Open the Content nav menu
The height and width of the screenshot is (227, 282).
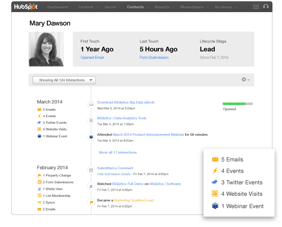click(x=86, y=7)
